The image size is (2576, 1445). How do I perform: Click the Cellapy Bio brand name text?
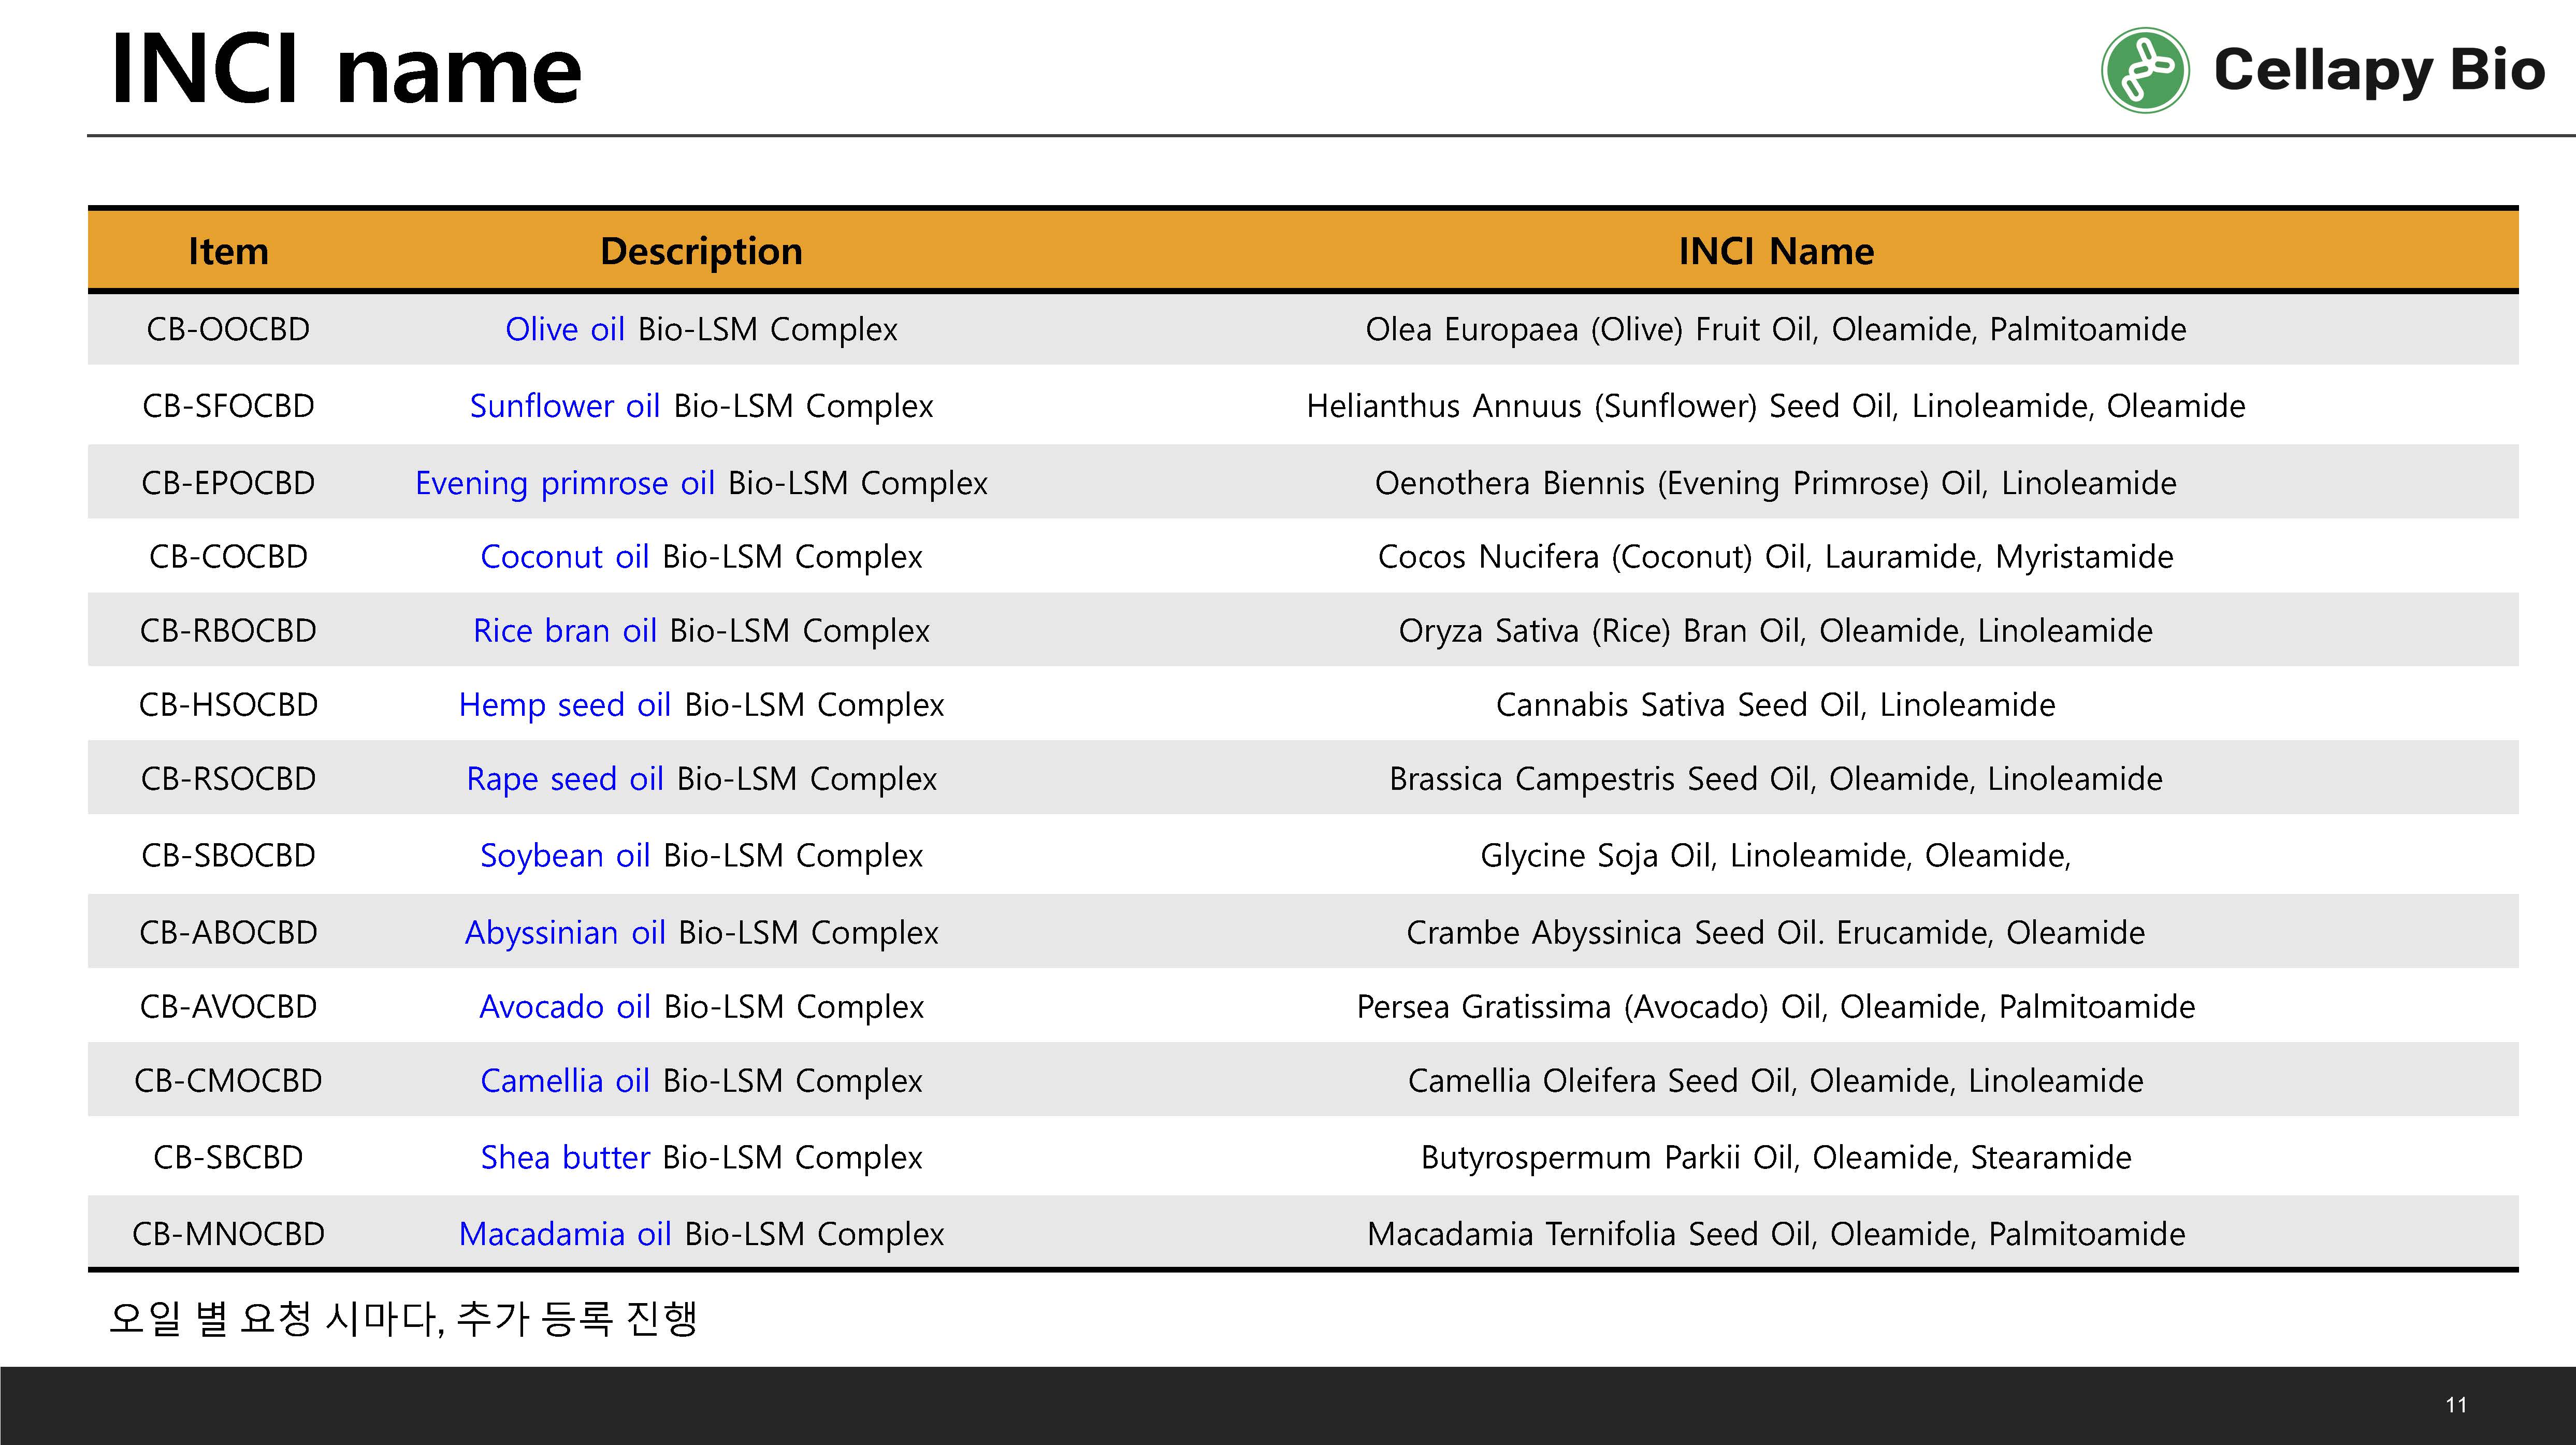2379,70
